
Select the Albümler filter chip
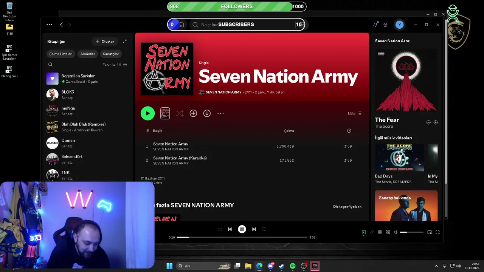click(87, 54)
